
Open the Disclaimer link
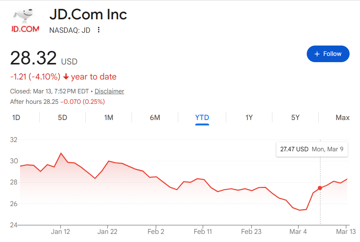[x=109, y=91]
